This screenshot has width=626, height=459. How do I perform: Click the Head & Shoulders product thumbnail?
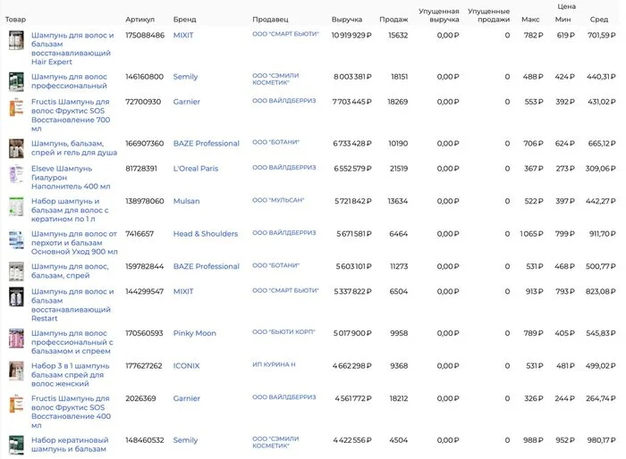[16, 239]
